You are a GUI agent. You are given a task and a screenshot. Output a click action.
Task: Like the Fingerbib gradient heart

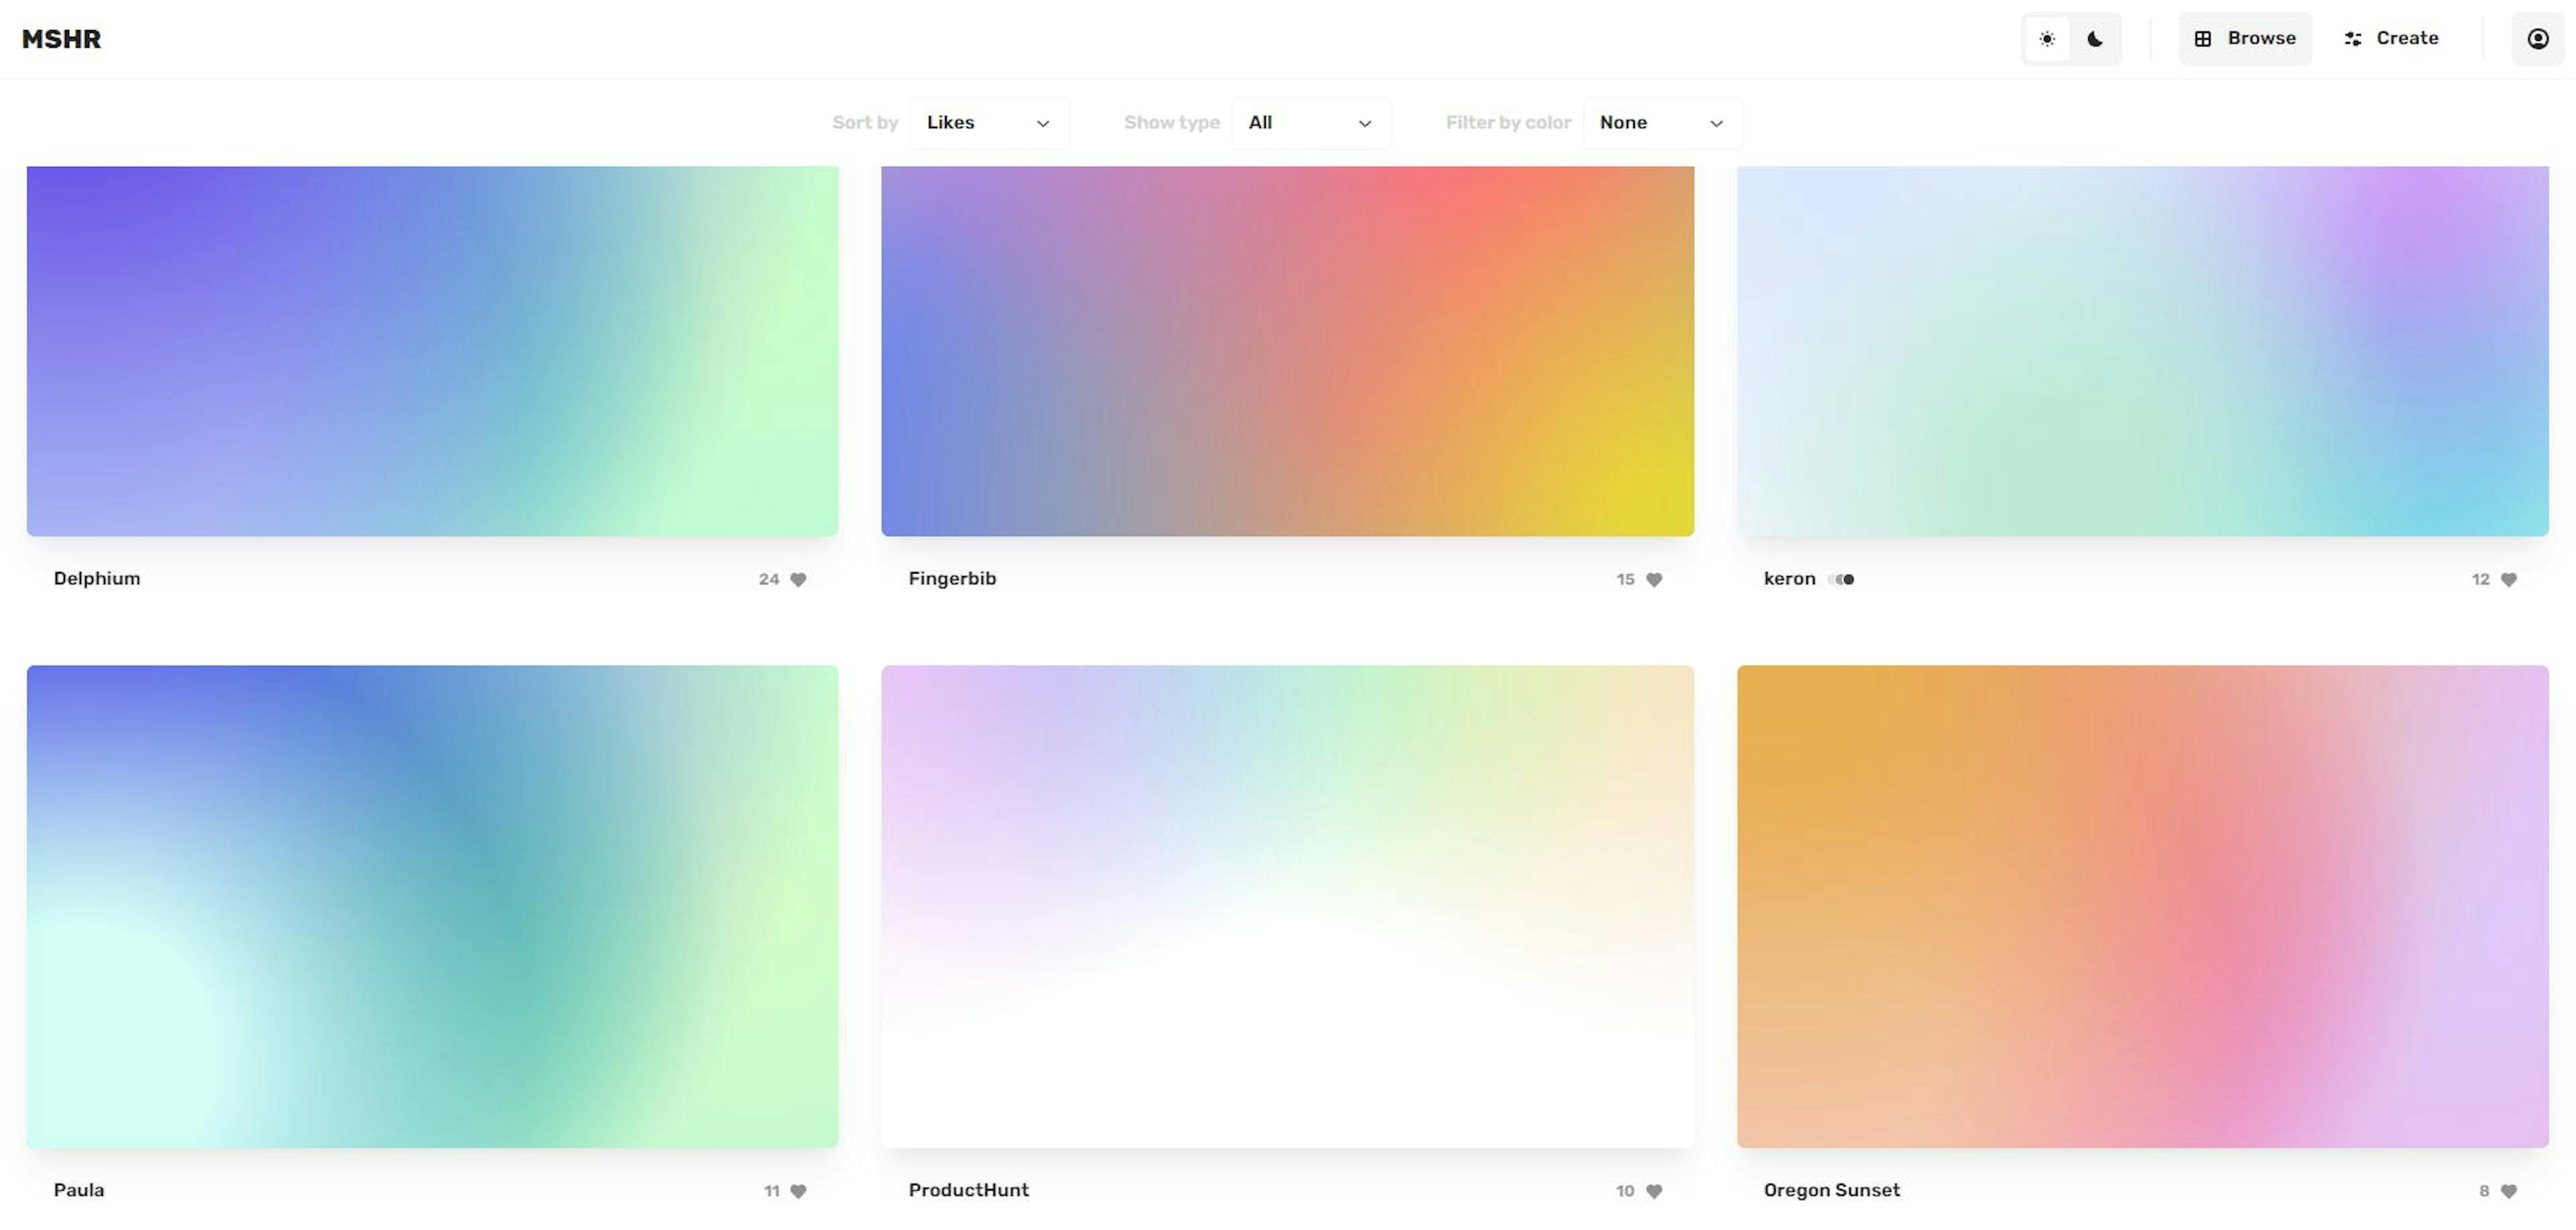point(1654,579)
